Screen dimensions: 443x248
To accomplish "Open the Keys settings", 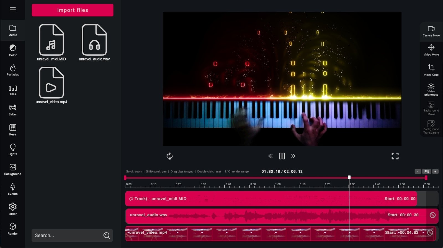I will click(13, 130).
